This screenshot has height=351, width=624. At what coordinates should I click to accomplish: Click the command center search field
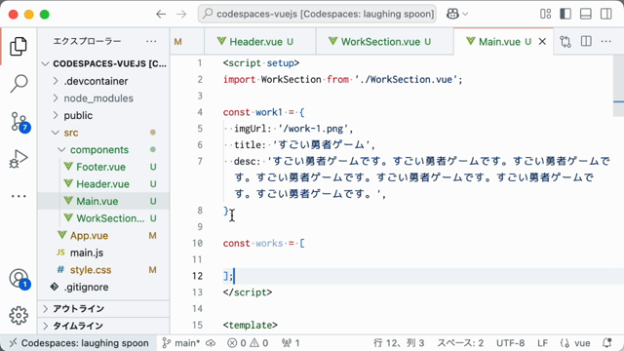point(317,14)
